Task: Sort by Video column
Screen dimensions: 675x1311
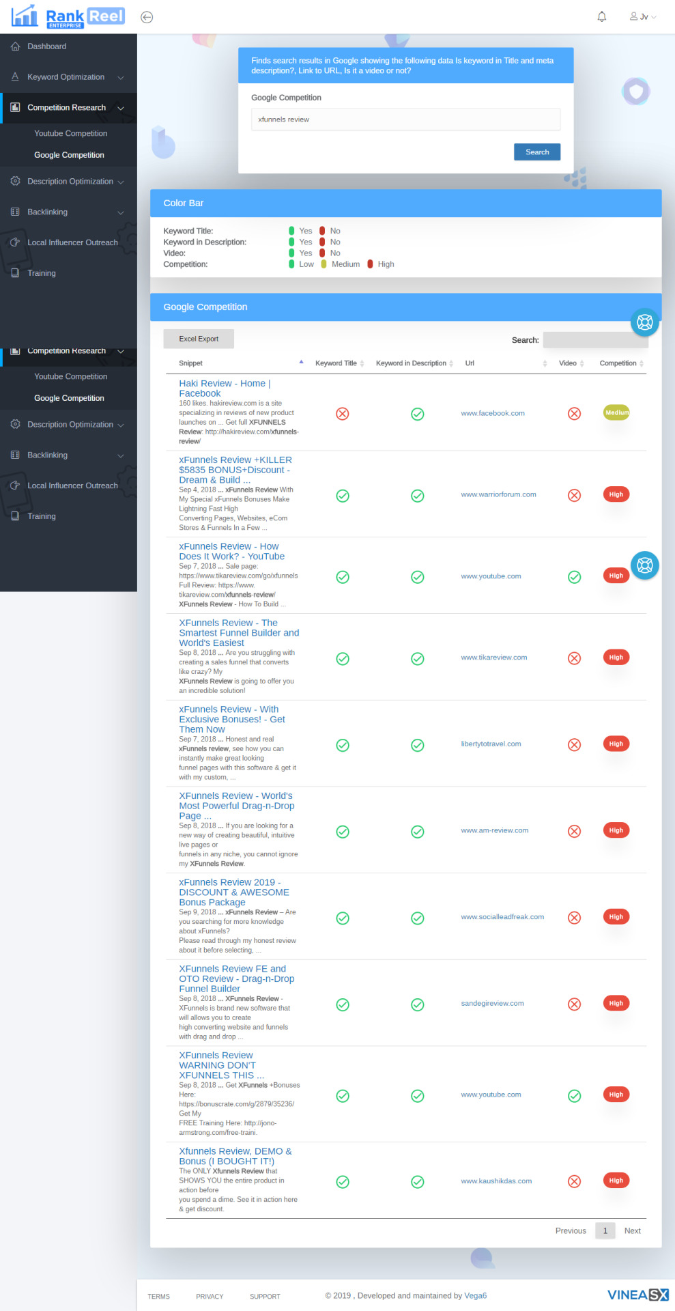Action: click(x=568, y=363)
